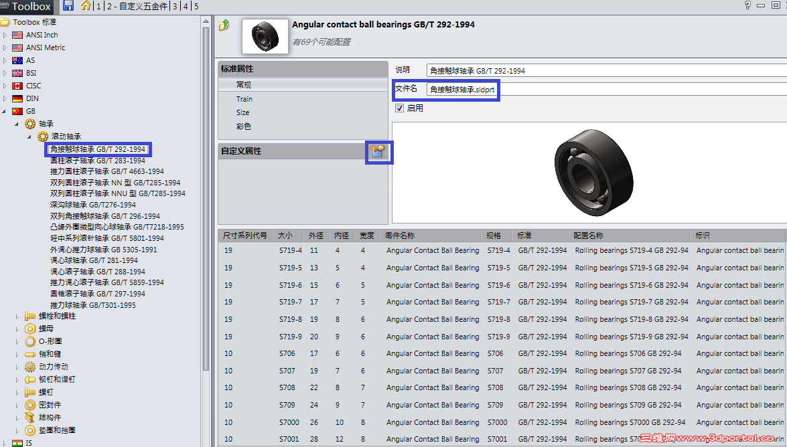Viewport: 787px width, 447px height.
Task: Click the 文件名 file name input field
Action: coord(607,89)
